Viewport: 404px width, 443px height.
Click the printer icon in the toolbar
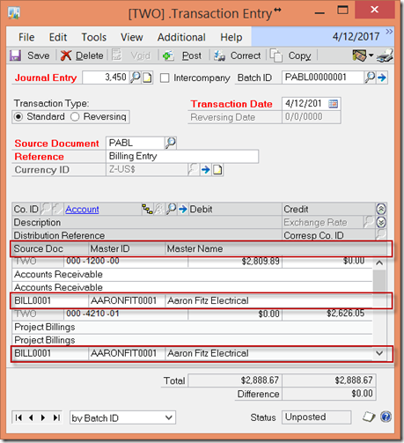pyautogui.click(x=385, y=55)
